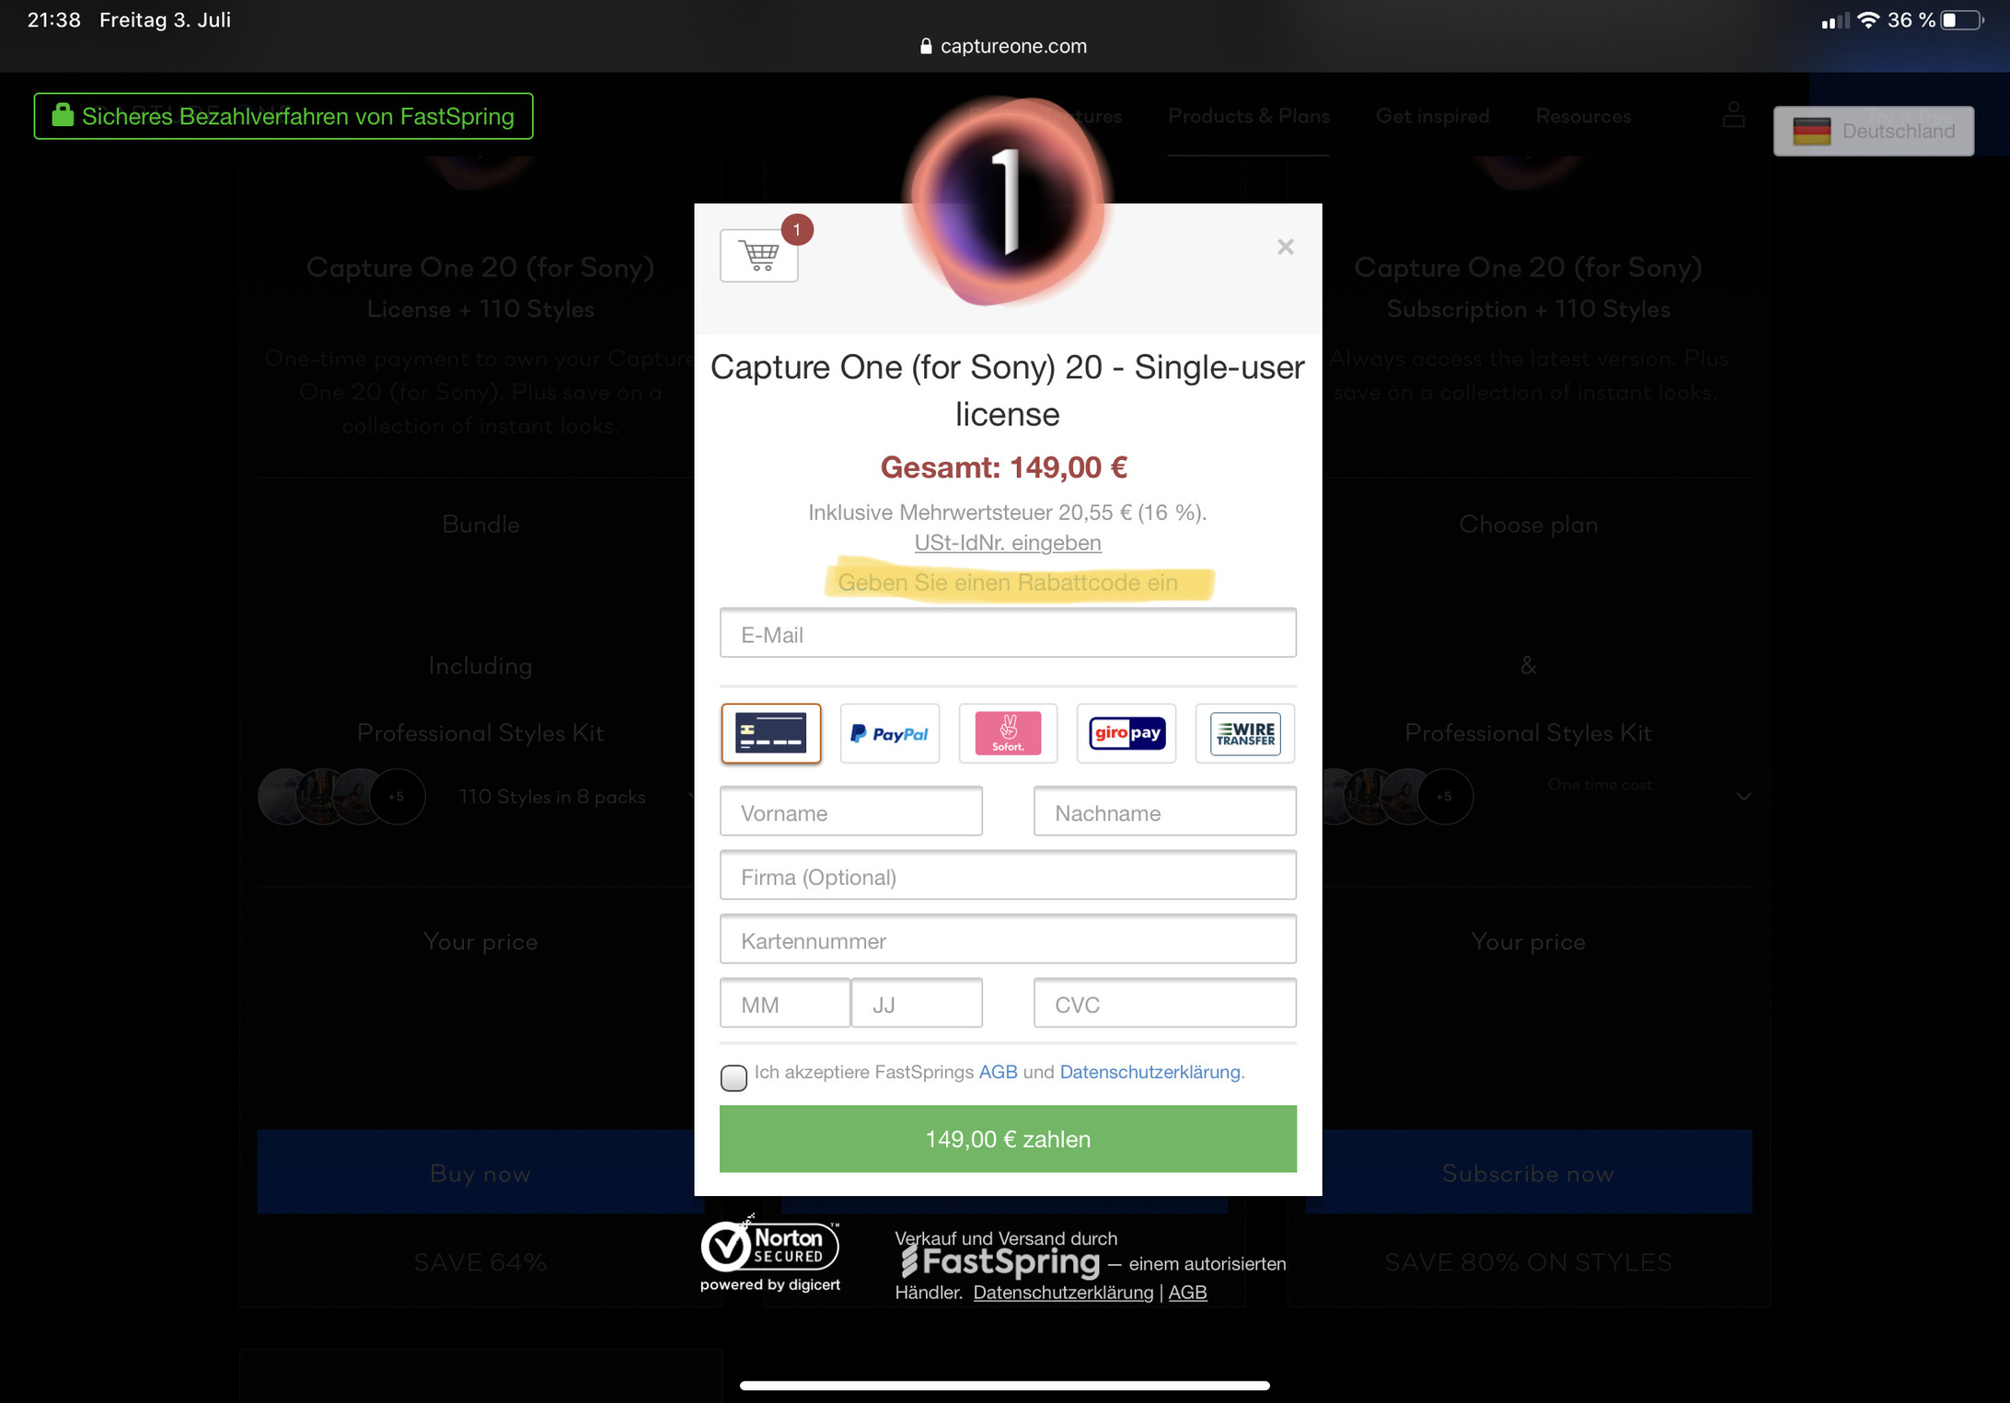The width and height of the screenshot is (2010, 1403).
Task: Click the user account icon
Action: [1733, 116]
